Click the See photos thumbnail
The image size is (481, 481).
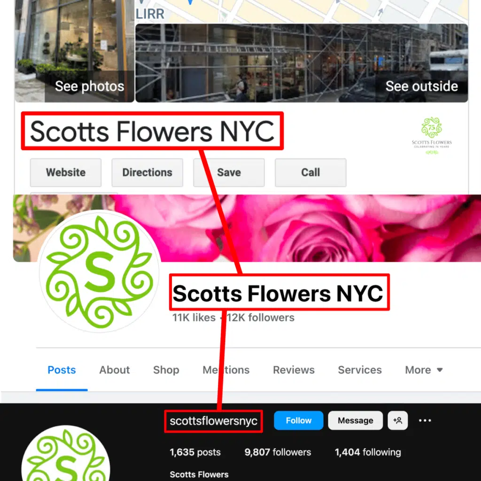[75, 51]
